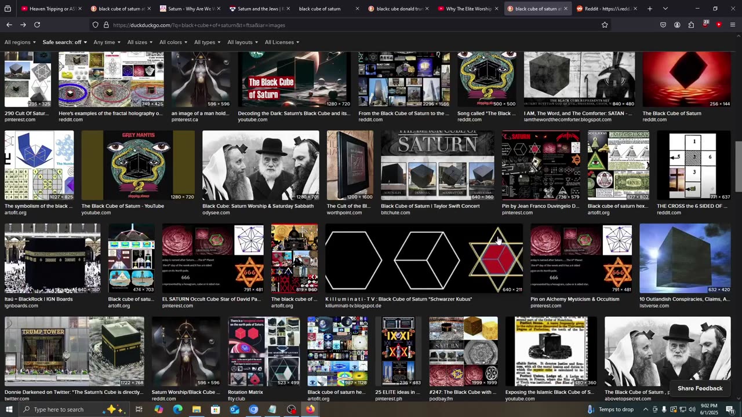Open the All regions dropdown
742x417 pixels.
point(20,42)
